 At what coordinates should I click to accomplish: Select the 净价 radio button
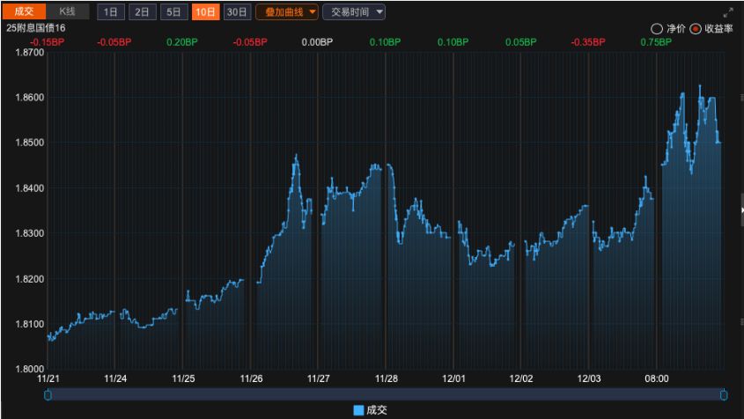pyautogui.click(x=656, y=28)
